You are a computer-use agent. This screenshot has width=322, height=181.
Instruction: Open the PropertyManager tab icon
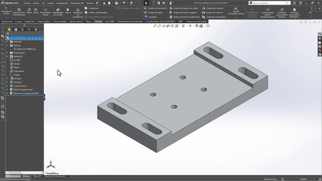pyautogui.click(x=16, y=30)
